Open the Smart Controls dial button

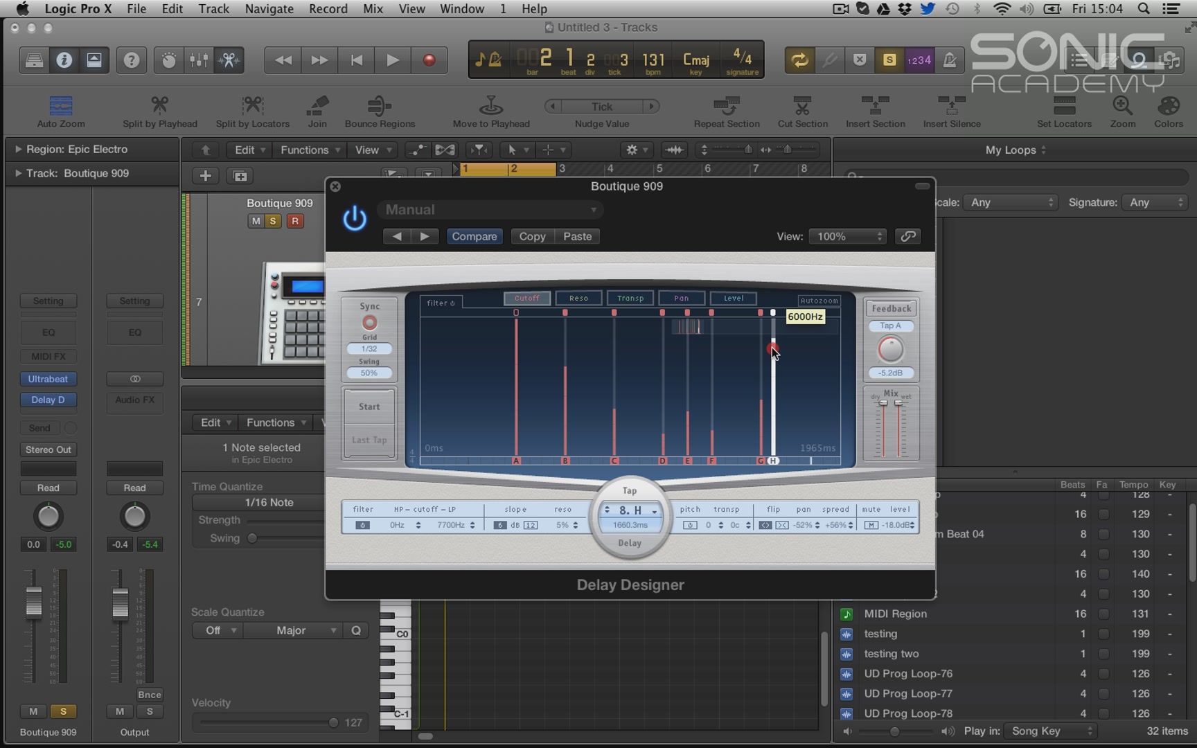coord(168,60)
